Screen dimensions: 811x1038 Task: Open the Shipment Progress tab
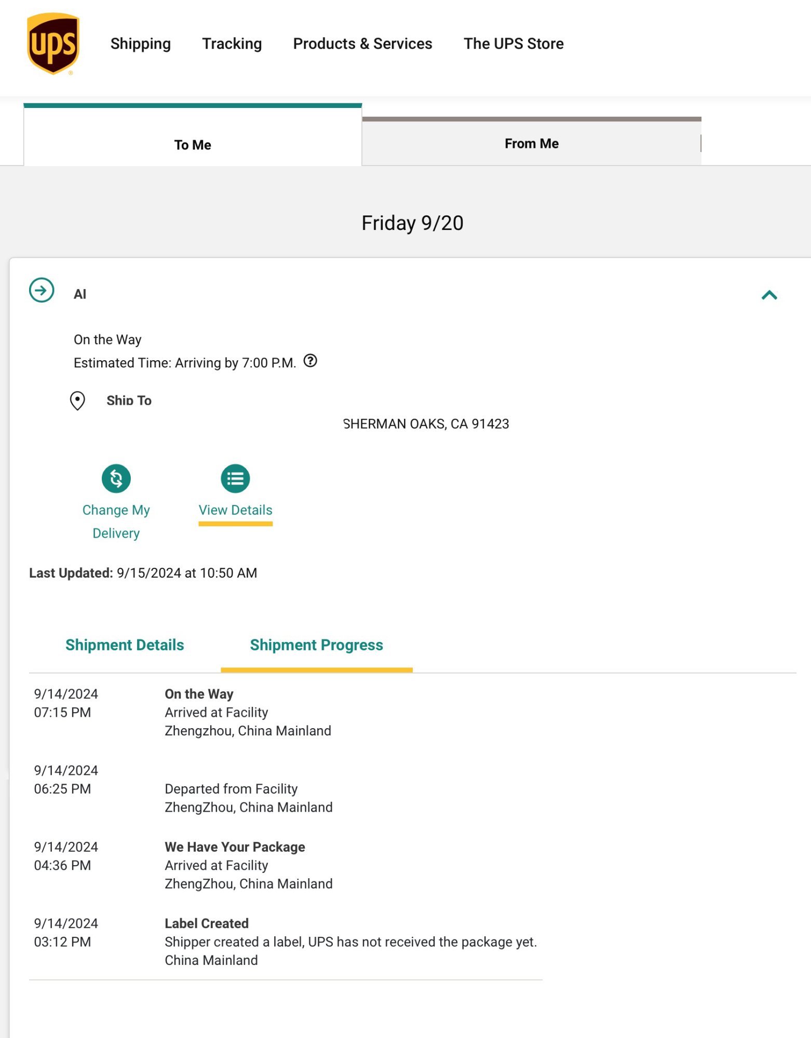pyautogui.click(x=317, y=645)
